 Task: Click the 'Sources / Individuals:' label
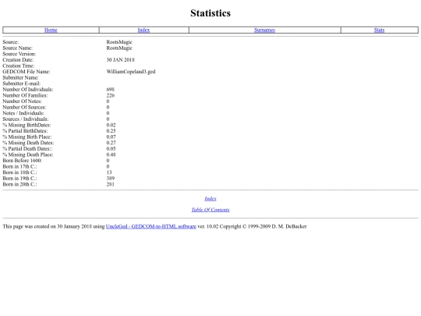click(26, 119)
